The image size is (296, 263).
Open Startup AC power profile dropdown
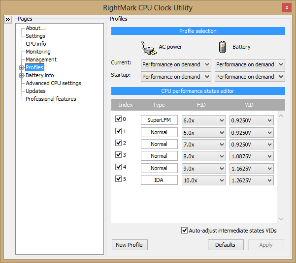pos(176,77)
